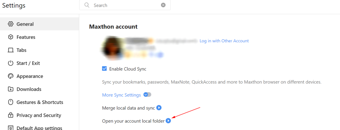Click the Merge local data and sync arrow

click(159, 108)
